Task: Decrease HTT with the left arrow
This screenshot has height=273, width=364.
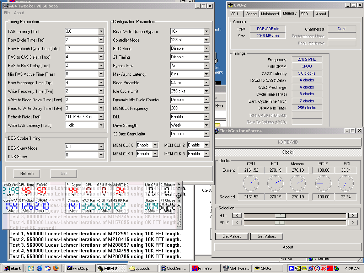Action: (237, 216)
